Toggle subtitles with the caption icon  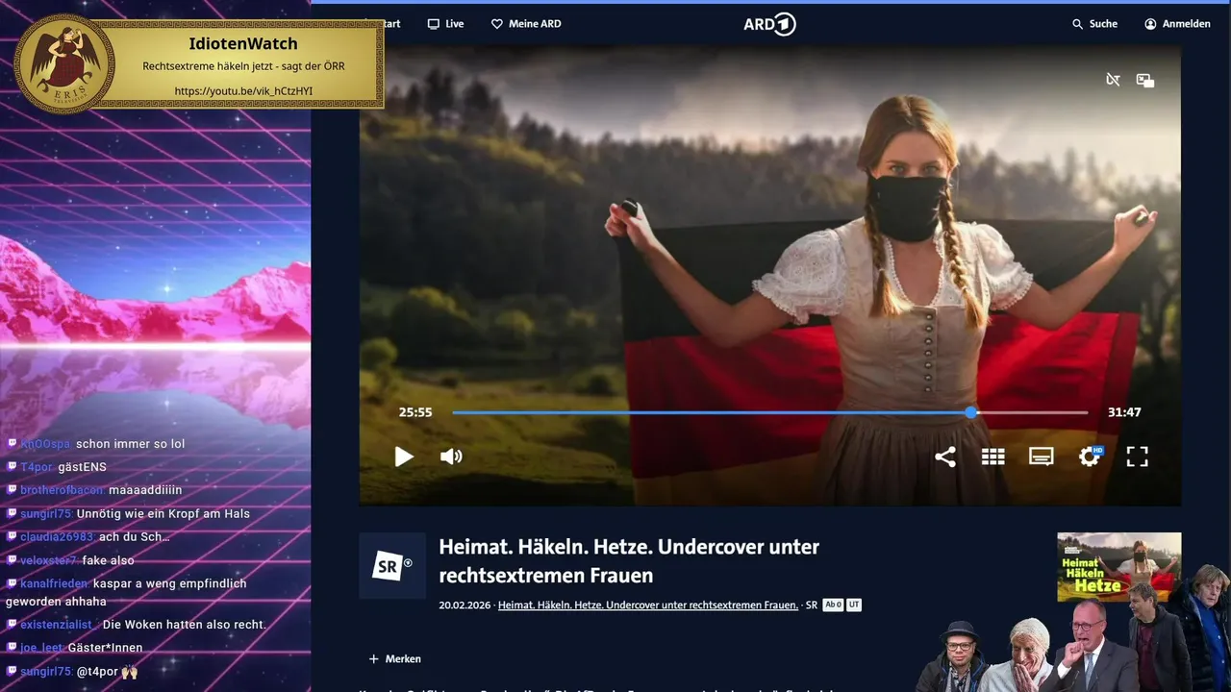click(1042, 457)
